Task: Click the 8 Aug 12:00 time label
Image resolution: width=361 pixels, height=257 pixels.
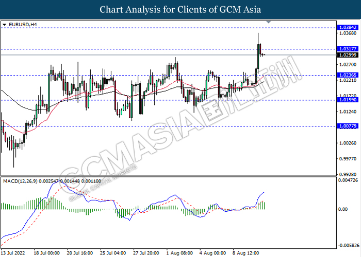Action: (x=246, y=253)
